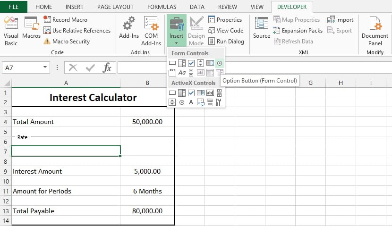Insert ActiveX Option Button
The image size is (392, 226).
coord(182,102)
